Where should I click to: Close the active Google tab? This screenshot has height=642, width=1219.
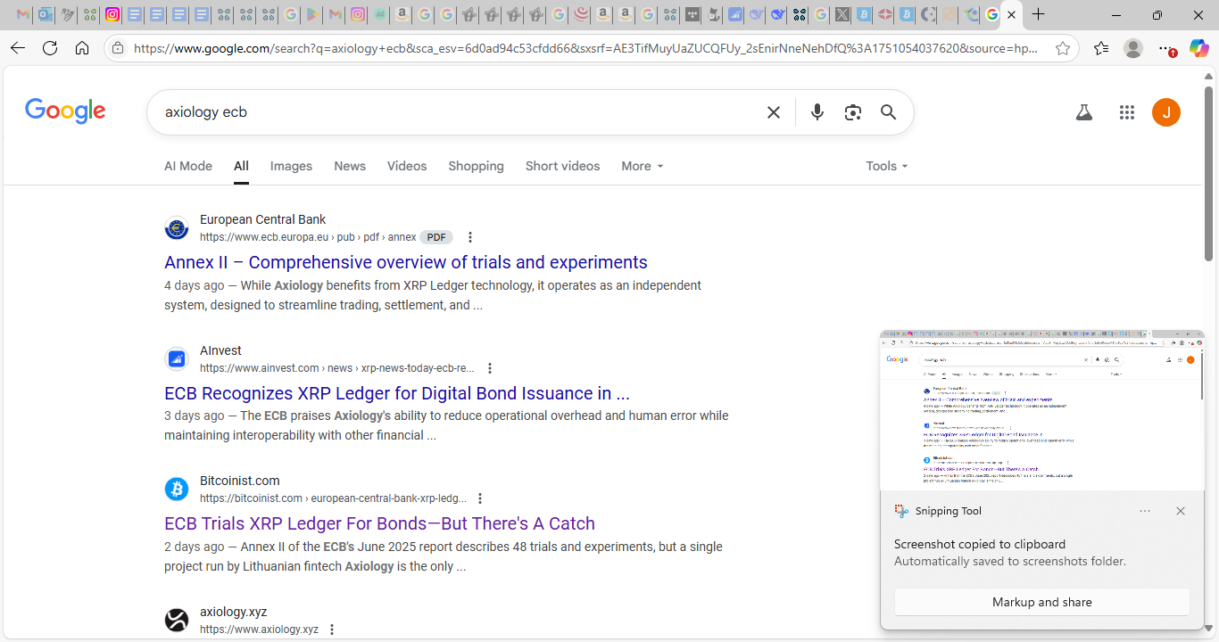pyautogui.click(x=1011, y=14)
